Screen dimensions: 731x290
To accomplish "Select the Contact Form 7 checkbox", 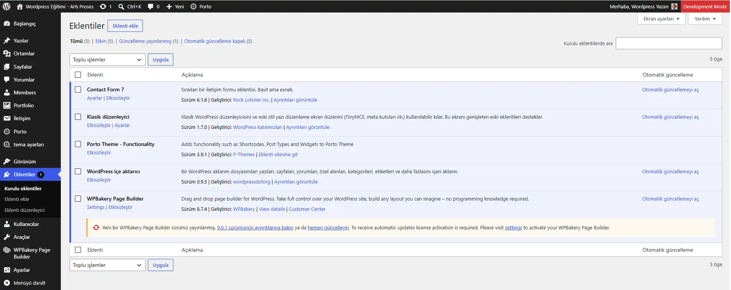I will tap(78, 89).
